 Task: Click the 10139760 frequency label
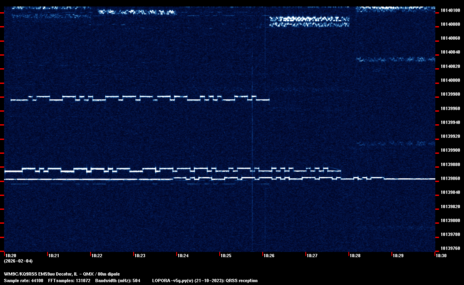coord(450,248)
